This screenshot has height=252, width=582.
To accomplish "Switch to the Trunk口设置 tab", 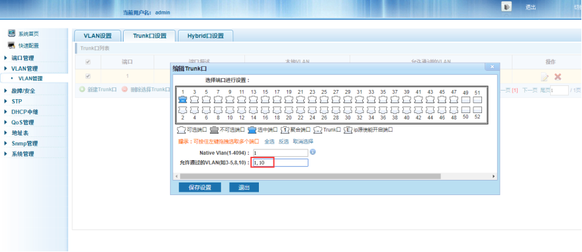I will (150, 36).
